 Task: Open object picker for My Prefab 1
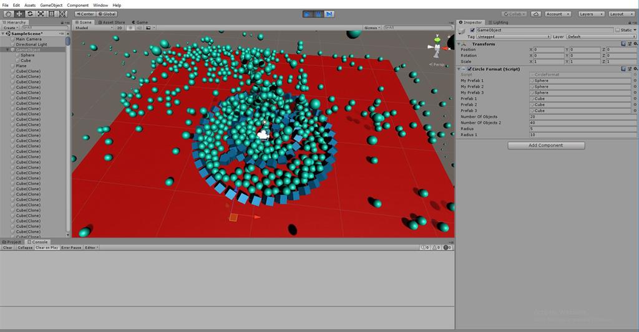[x=635, y=80]
